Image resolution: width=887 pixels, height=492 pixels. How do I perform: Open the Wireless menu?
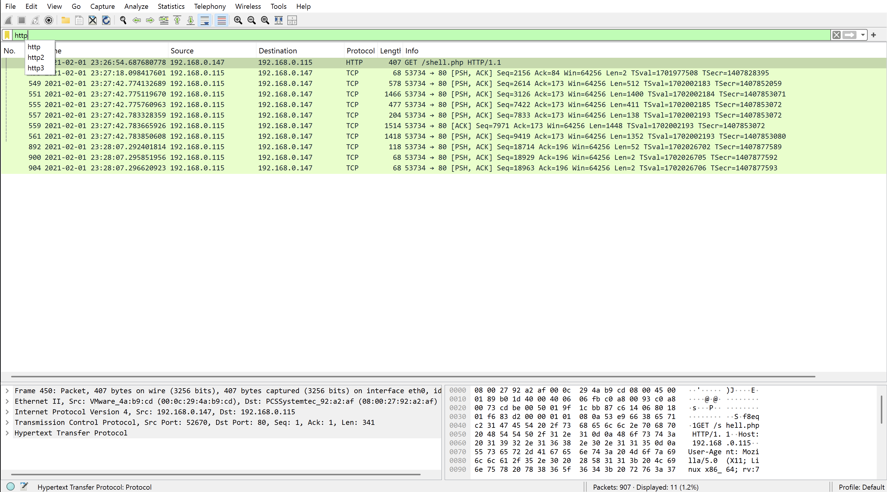coord(248,6)
